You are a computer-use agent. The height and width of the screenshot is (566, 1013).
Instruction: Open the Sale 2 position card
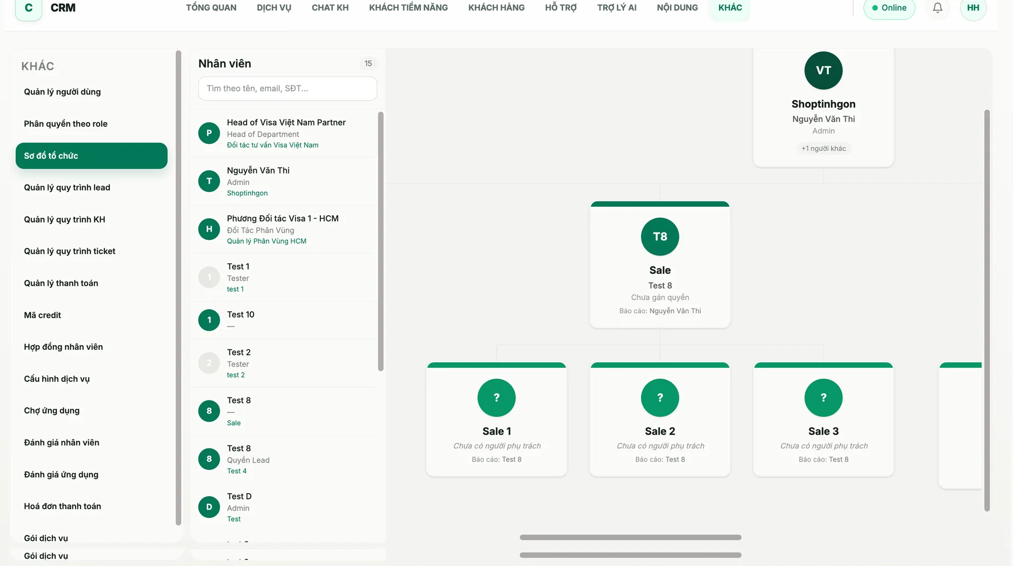click(x=660, y=419)
